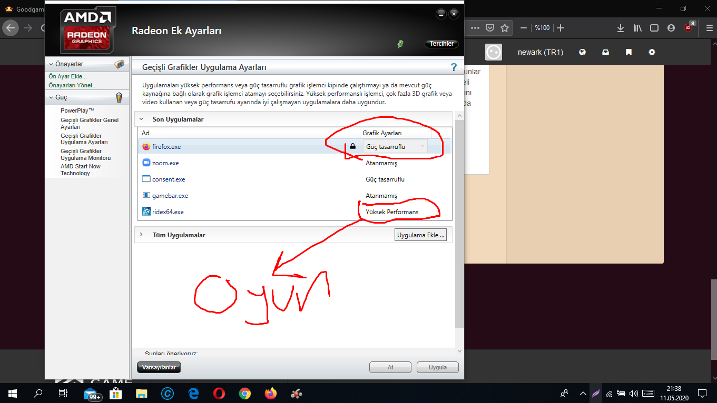Open Firefox account icon
This screenshot has height=403, width=717.
click(x=671, y=28)
